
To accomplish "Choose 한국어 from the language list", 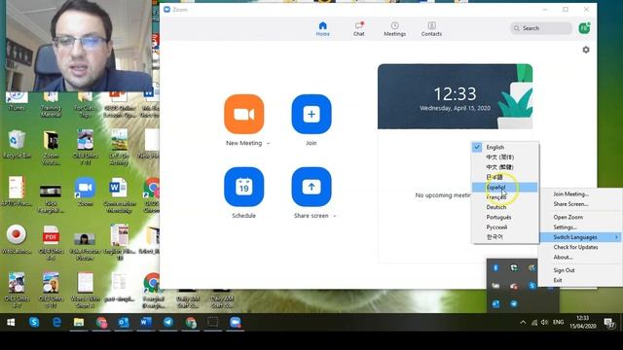I will click(x=505, y=237).
